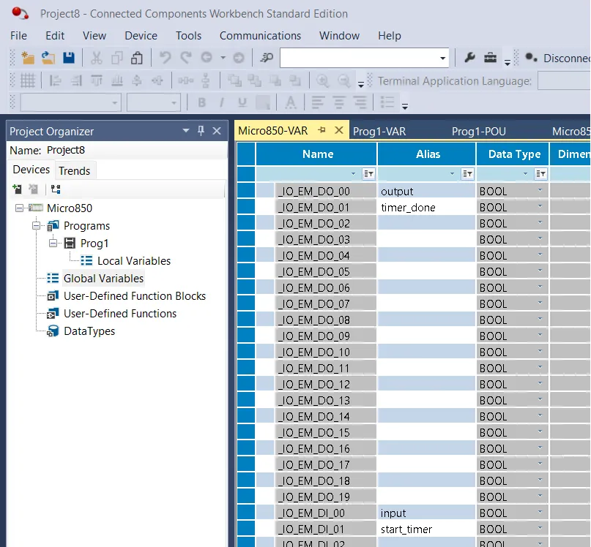The height and width of the screenshot is (547, 591).
Task: Select DataTypes in project tree
Action: (x=89, y=331)
